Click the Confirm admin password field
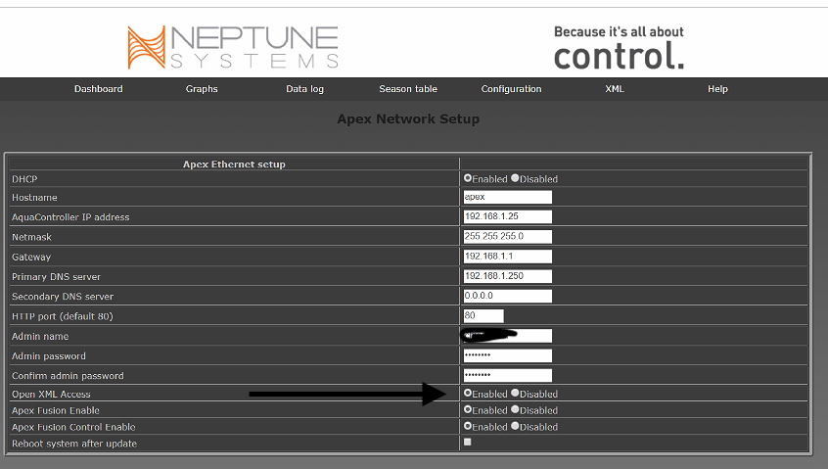Image resolution: width=828 pixels, height=469 pixels. (x=507, y=375)
